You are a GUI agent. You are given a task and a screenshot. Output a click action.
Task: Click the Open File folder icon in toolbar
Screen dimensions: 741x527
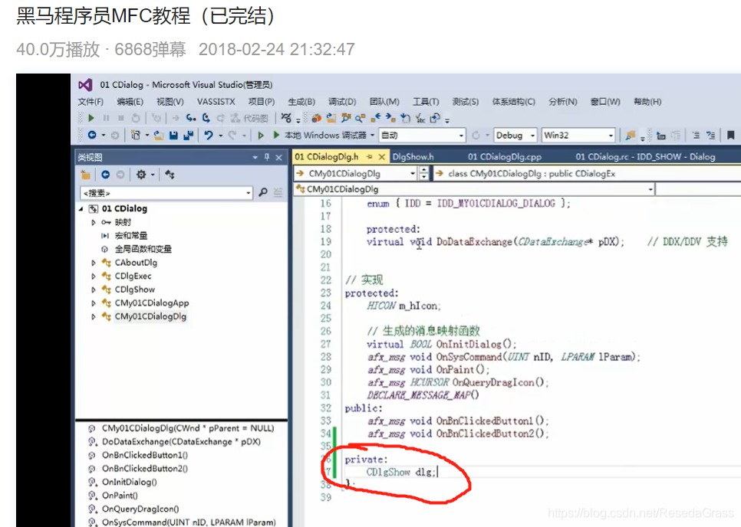tap(159, 136)
